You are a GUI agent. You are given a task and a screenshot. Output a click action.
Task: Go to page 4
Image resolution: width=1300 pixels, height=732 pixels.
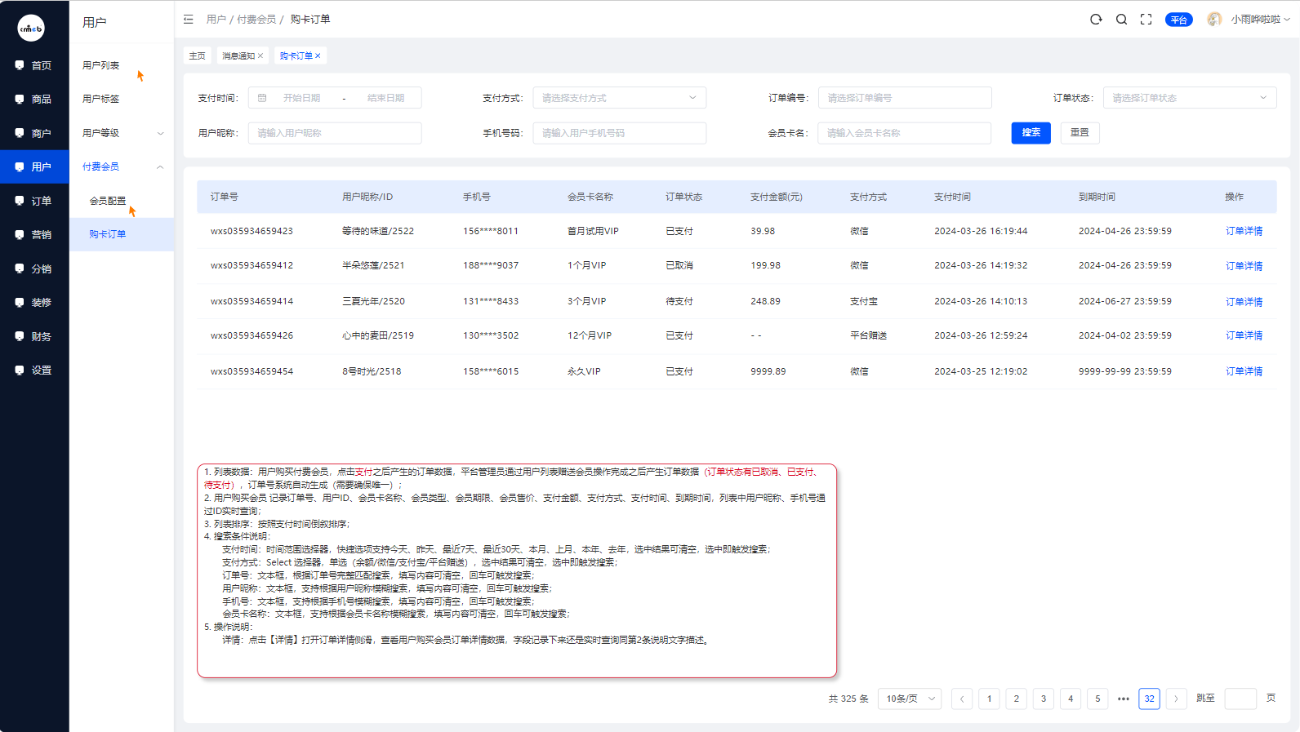point(1071,699)
